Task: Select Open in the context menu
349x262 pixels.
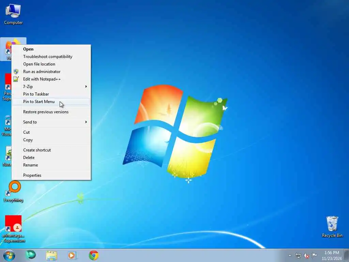Action: [51, 49]
